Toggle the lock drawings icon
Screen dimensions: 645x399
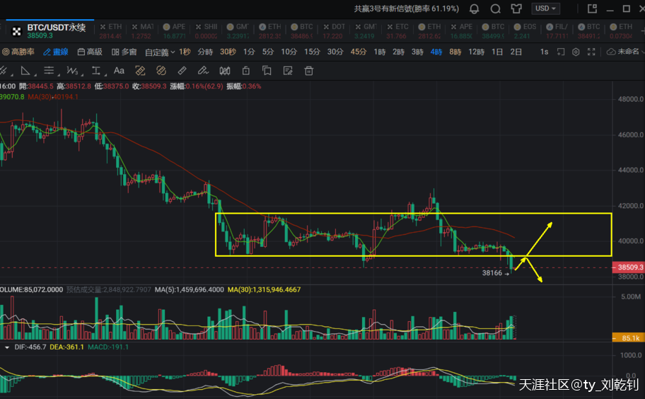click(245, 70)
